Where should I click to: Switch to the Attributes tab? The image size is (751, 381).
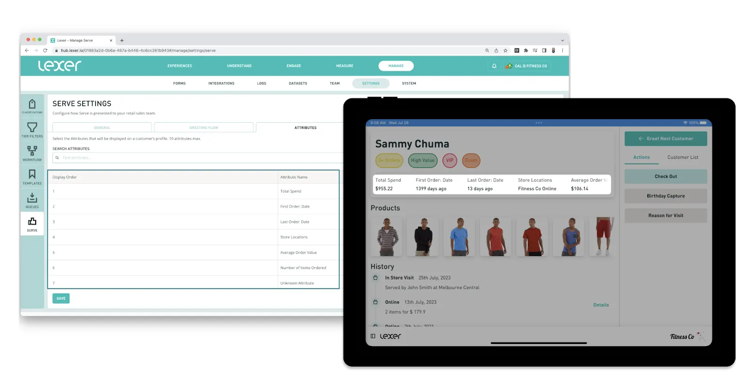305,127
